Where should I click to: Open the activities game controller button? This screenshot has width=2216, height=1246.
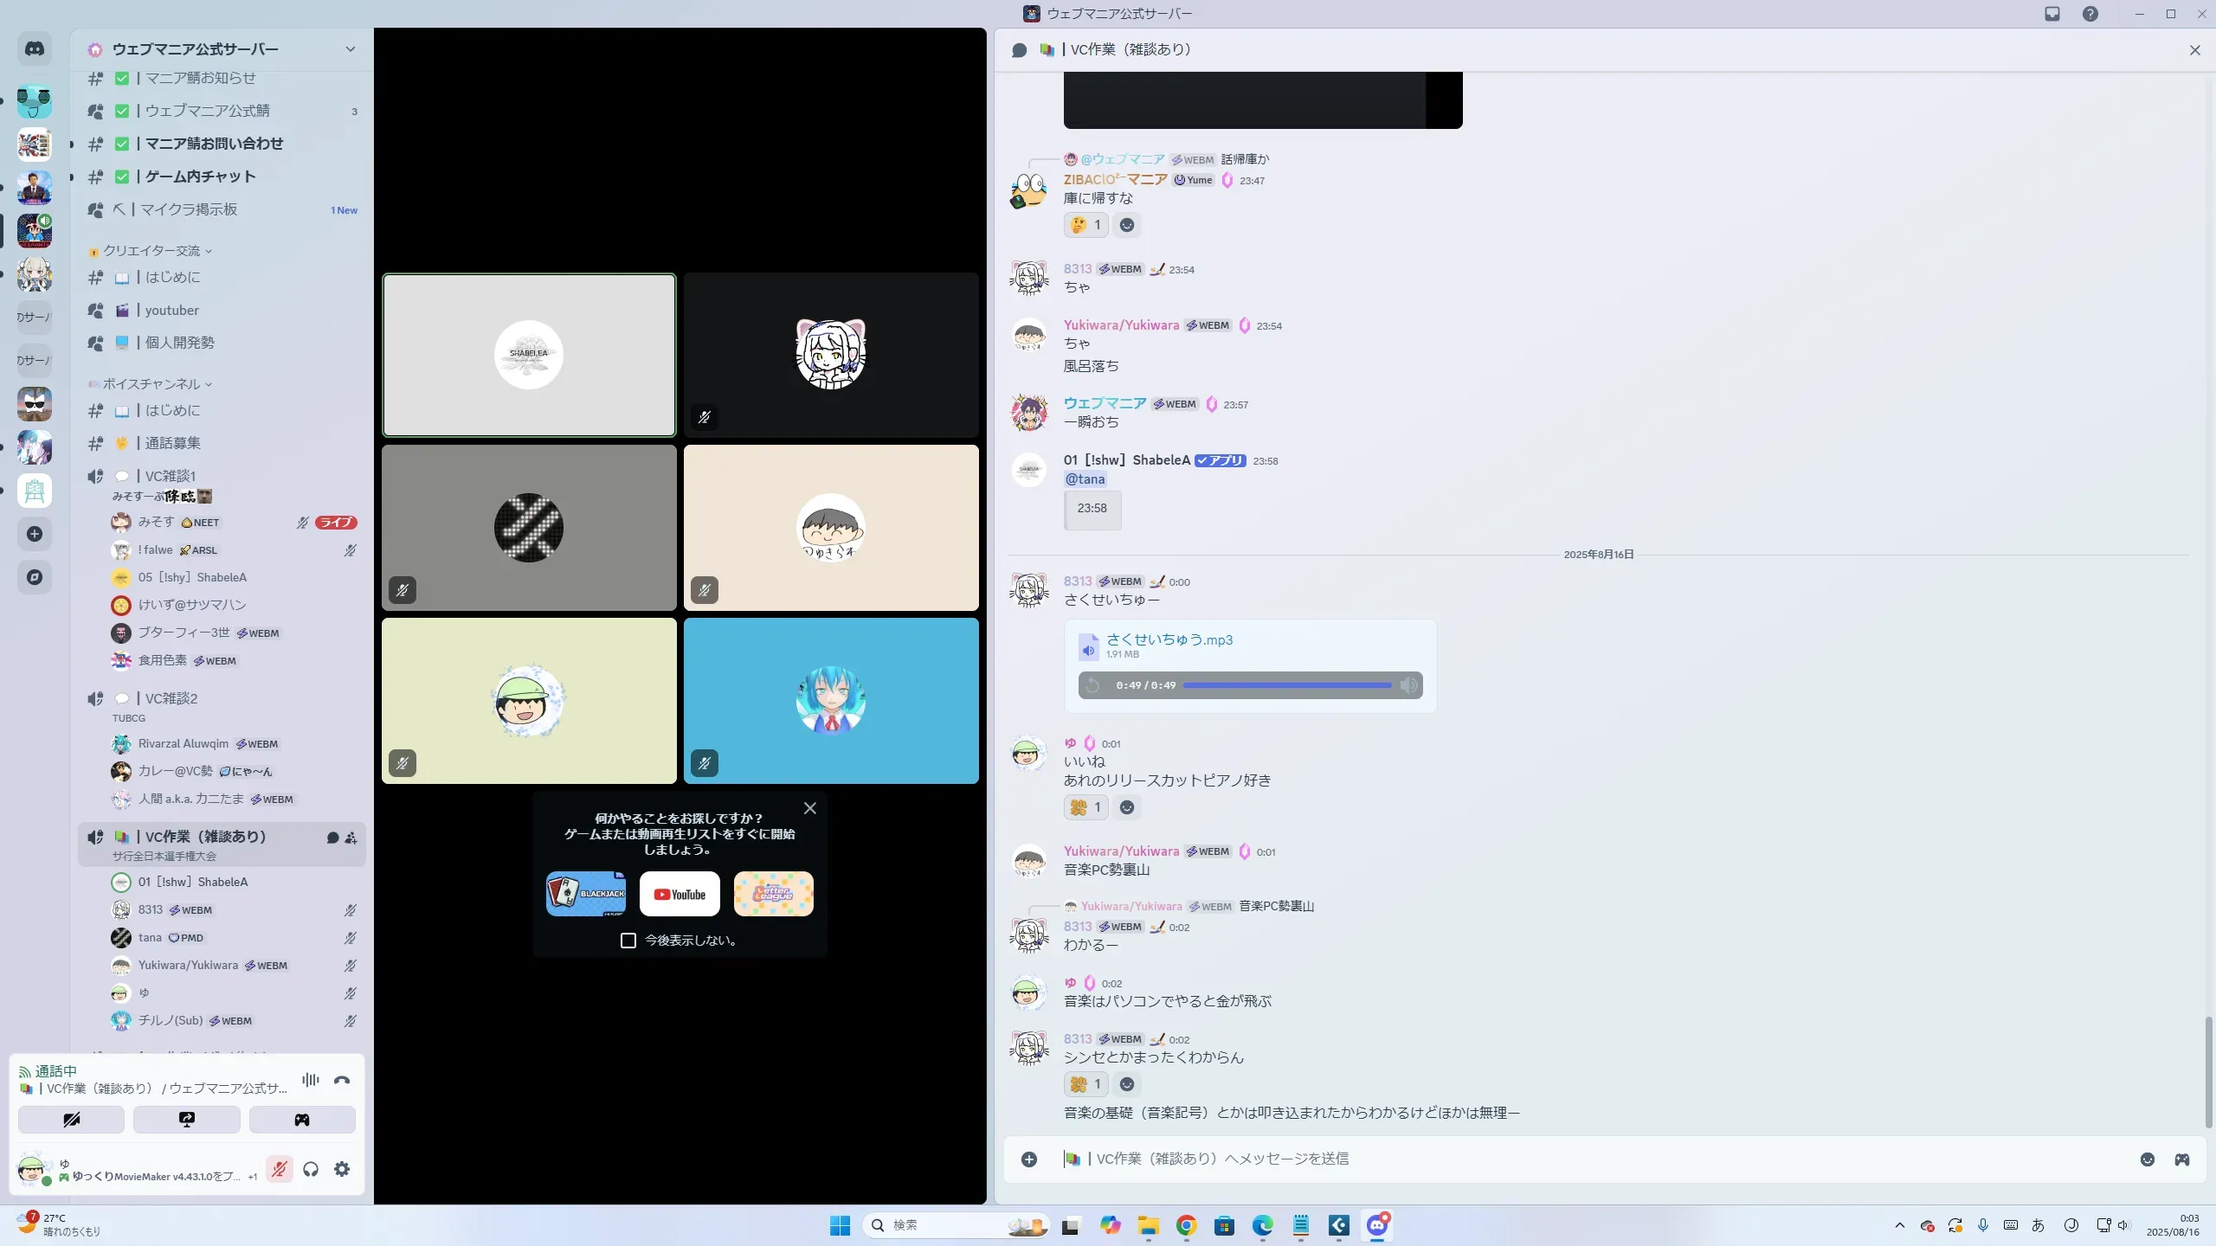pos(302,1120)
